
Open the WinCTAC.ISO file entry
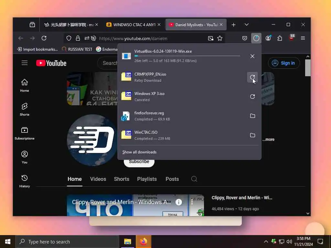point(183,135)
